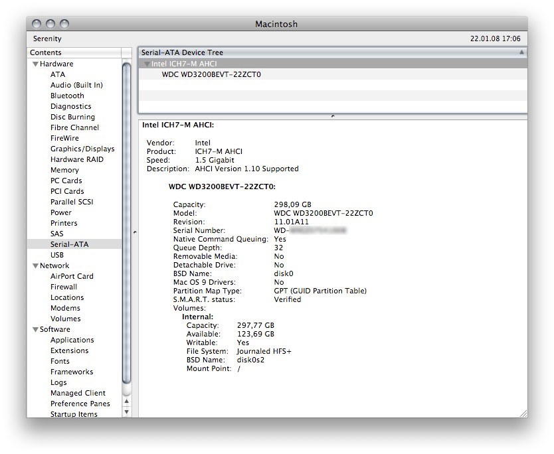Select Bluetooth from Hardware list

67,96
